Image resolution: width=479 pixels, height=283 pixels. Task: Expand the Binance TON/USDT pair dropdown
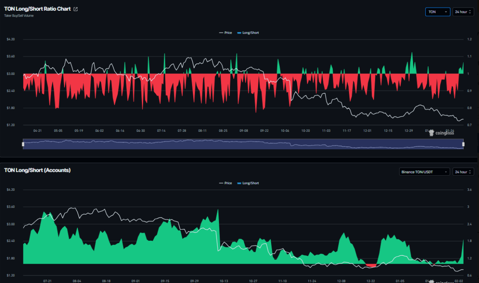[424, 172]
